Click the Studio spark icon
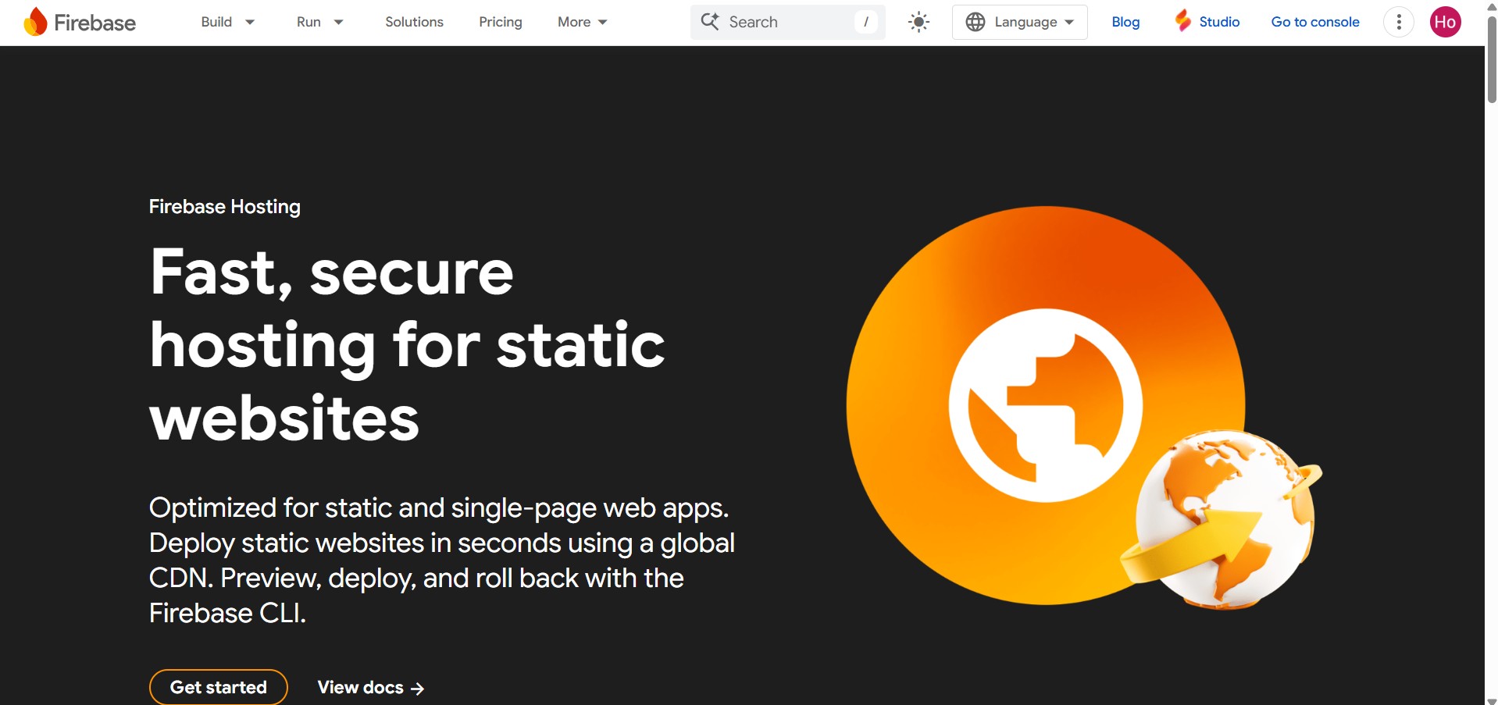The height and width of the screenshot is (705, 1498). pyautogui.click(x=1183, y=21)
